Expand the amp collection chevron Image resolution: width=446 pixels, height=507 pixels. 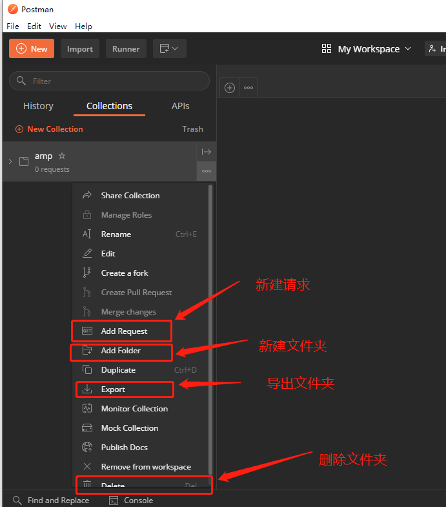click(10, 161)
